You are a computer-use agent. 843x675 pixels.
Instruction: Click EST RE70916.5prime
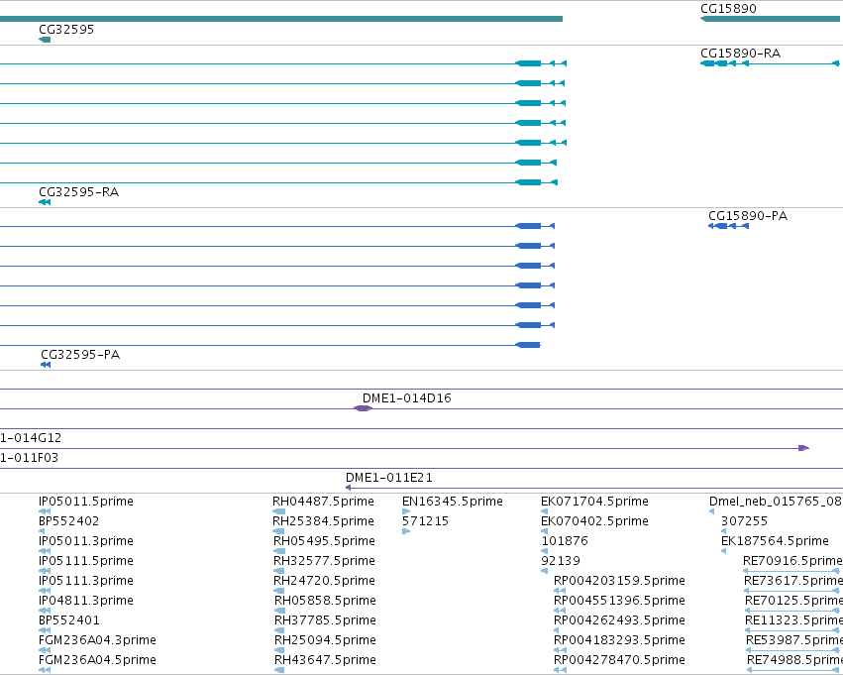(793, 561)
